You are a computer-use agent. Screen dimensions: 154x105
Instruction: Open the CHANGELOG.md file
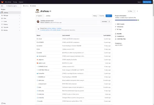coord(43,67)
